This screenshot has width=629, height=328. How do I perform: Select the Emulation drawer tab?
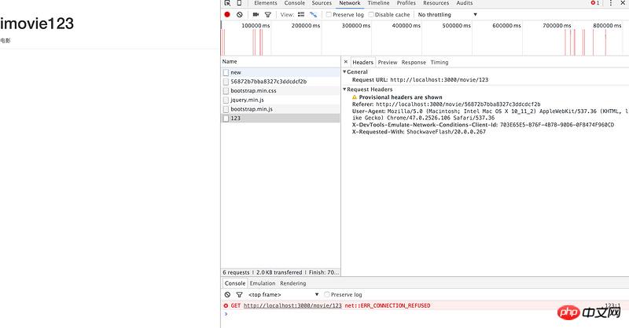[x=263, y=283]
